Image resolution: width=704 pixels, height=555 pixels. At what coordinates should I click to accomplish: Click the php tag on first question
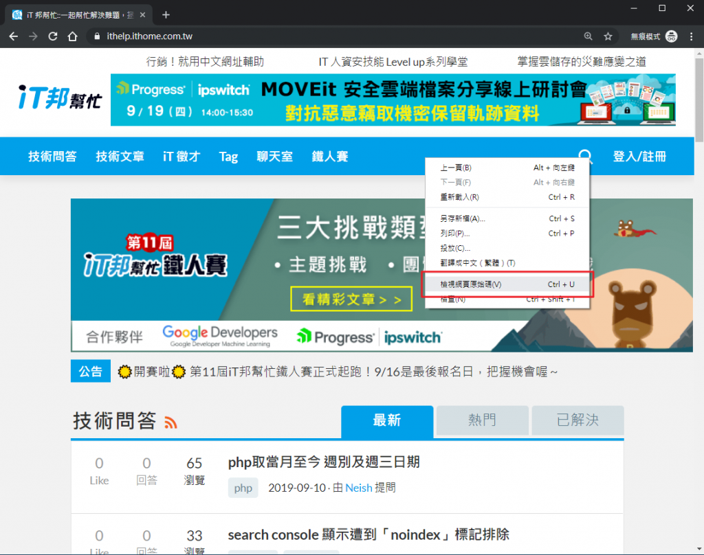pyautogui.click(x=243, y=488)
